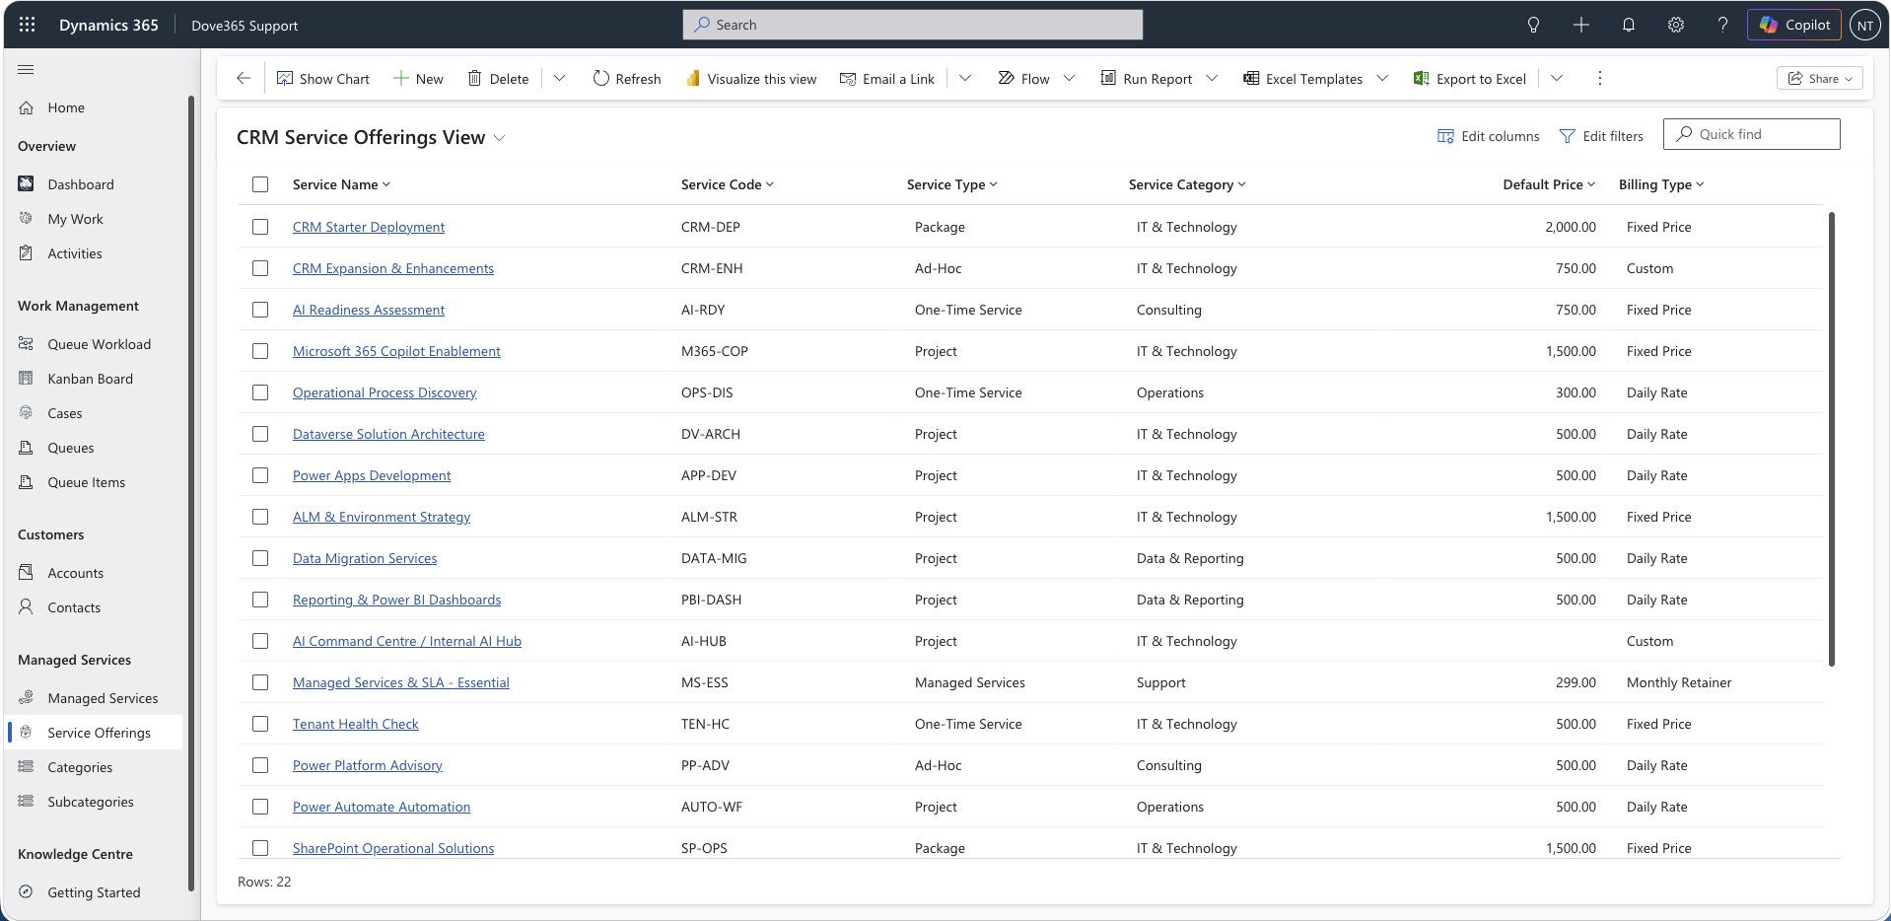The width and height of the screenshot is (1891, 921).
Task: Open the CRM Service Offerings View selector
Action: click(371, 137)
